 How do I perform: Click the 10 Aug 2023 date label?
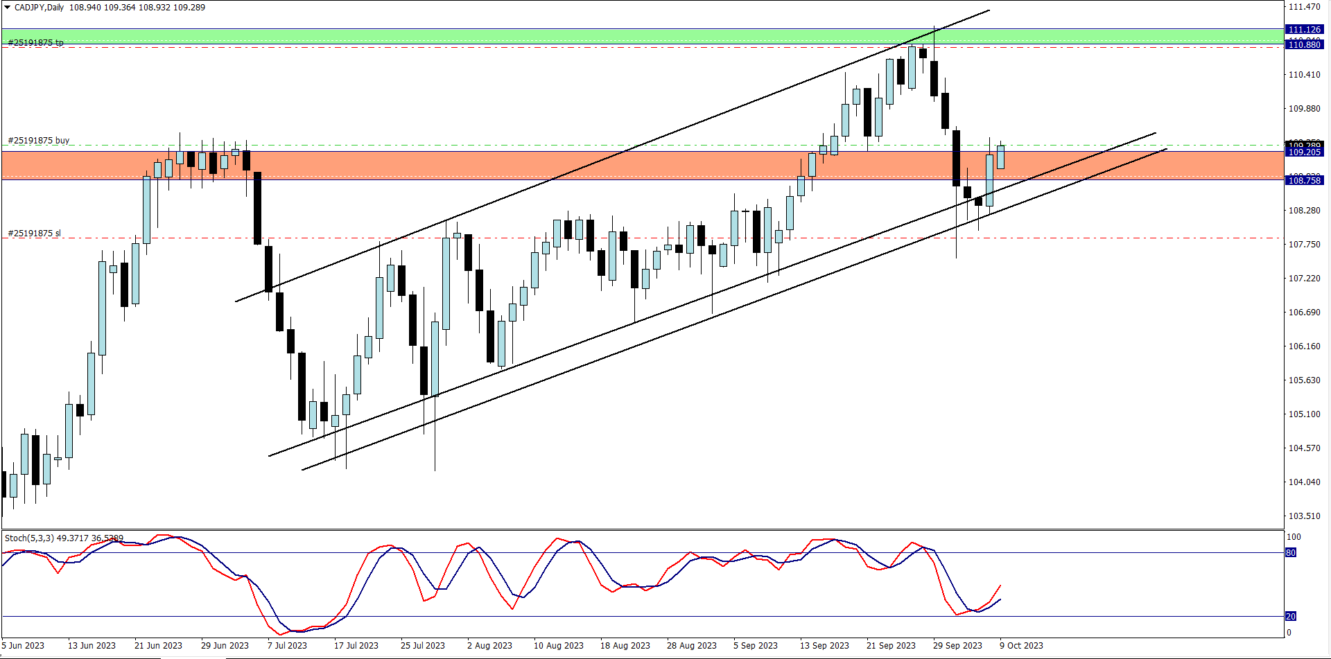[559, 646]
